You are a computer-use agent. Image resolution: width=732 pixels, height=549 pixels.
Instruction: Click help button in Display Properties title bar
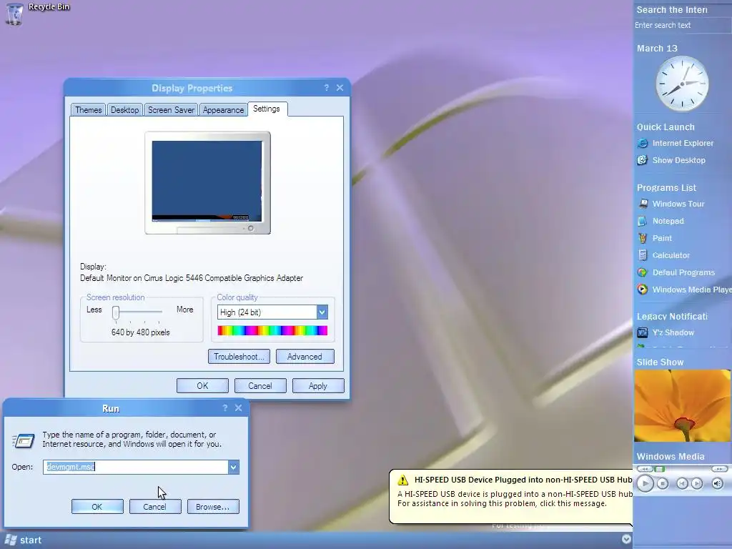326,88
